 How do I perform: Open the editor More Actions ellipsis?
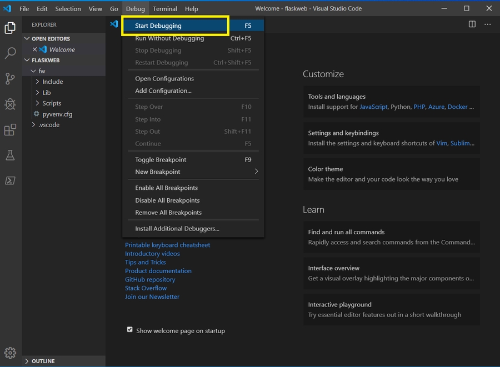[487, 24]
